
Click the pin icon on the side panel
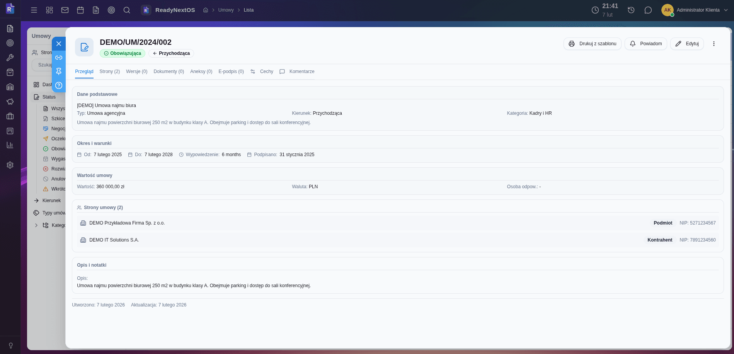coord(59,71)
